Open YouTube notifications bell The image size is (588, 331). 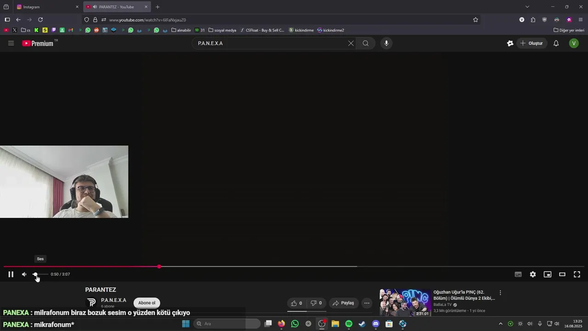click(x=556, y=43)
